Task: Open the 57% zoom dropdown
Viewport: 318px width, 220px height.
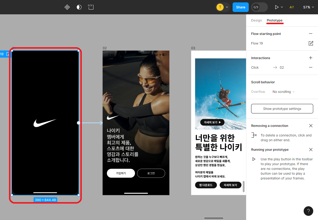Action: 308,7
